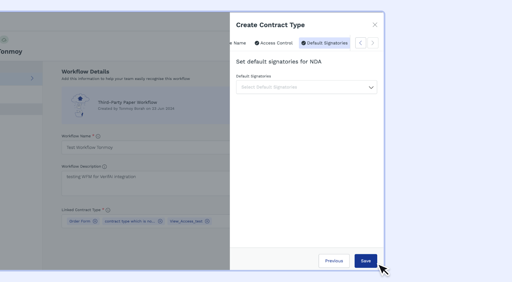The width and height of the screenshot is (512, 282).
Task: Click the cloud icon above Tonmoy
Action: [x=4, y=40]
